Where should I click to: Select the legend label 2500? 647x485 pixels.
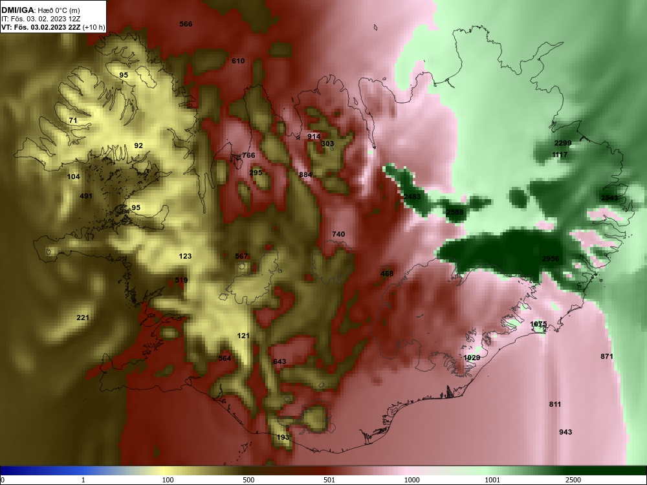(573, 480)
